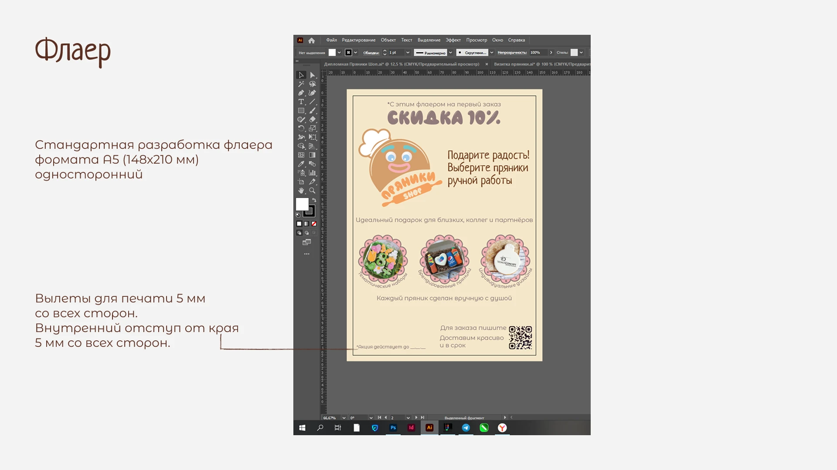
Task: Select the Gradient tool
Action: click(x=312, y=155)
